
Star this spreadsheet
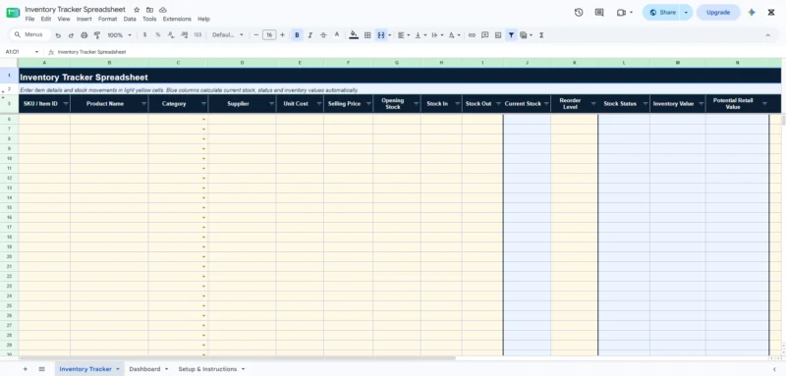tap(137, 10)
